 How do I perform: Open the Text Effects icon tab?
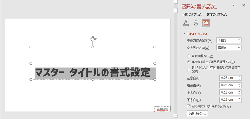pyautogui.click(x=196, y=23)
